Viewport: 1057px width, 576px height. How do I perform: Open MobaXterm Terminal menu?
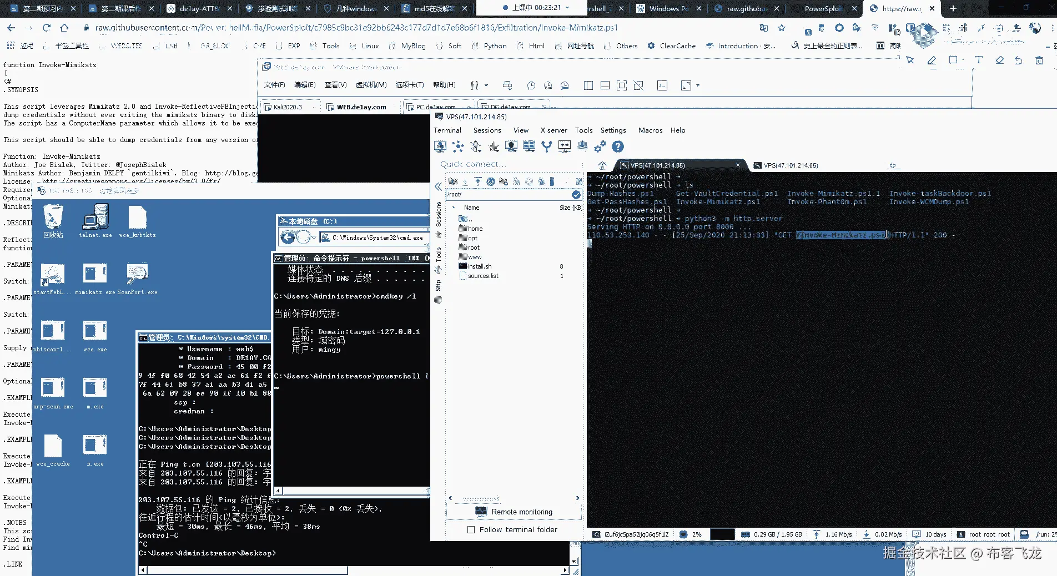pos(447,130)
